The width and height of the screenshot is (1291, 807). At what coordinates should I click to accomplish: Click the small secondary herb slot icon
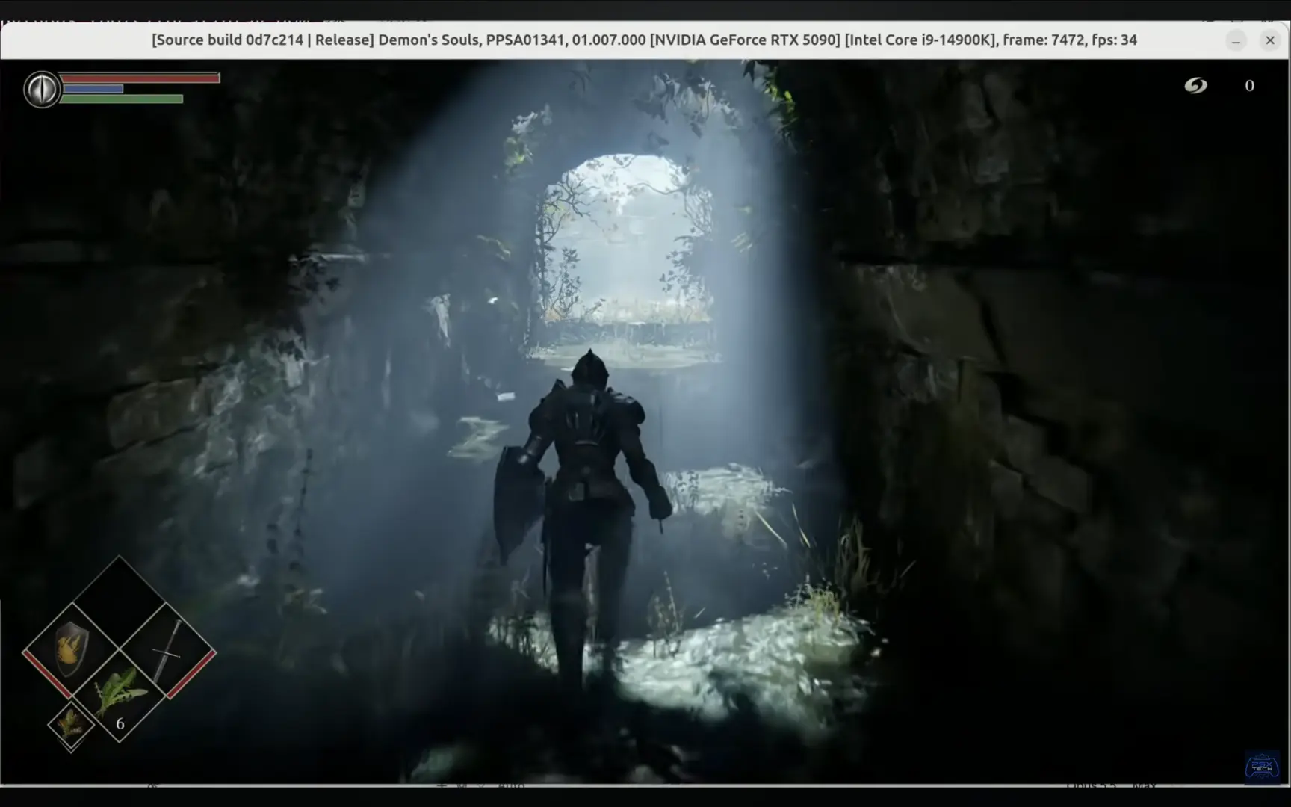71,725
